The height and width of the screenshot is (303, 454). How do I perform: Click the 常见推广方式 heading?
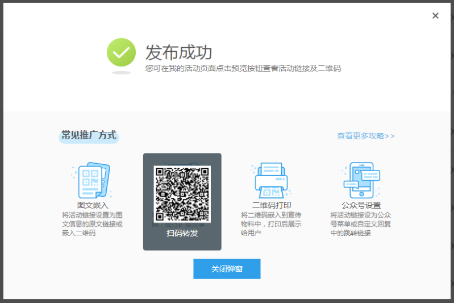click(89, 135)
